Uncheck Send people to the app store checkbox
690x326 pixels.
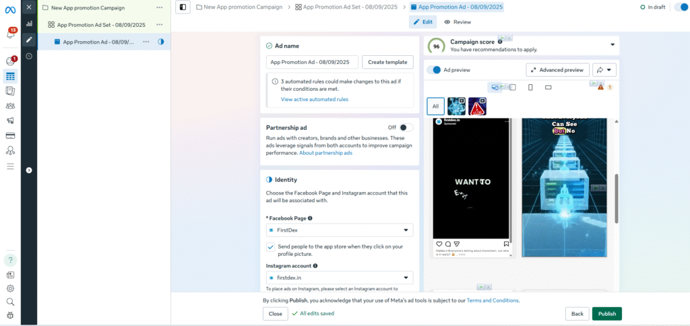click(270, 247)
